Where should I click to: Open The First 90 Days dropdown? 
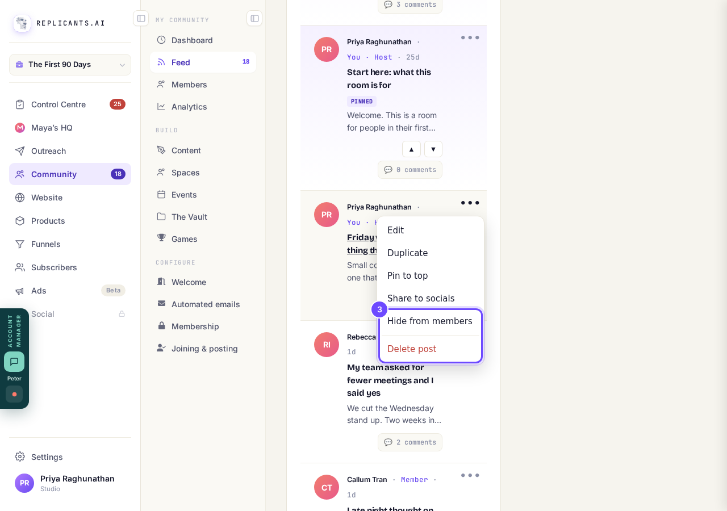(x=70, y=65)
